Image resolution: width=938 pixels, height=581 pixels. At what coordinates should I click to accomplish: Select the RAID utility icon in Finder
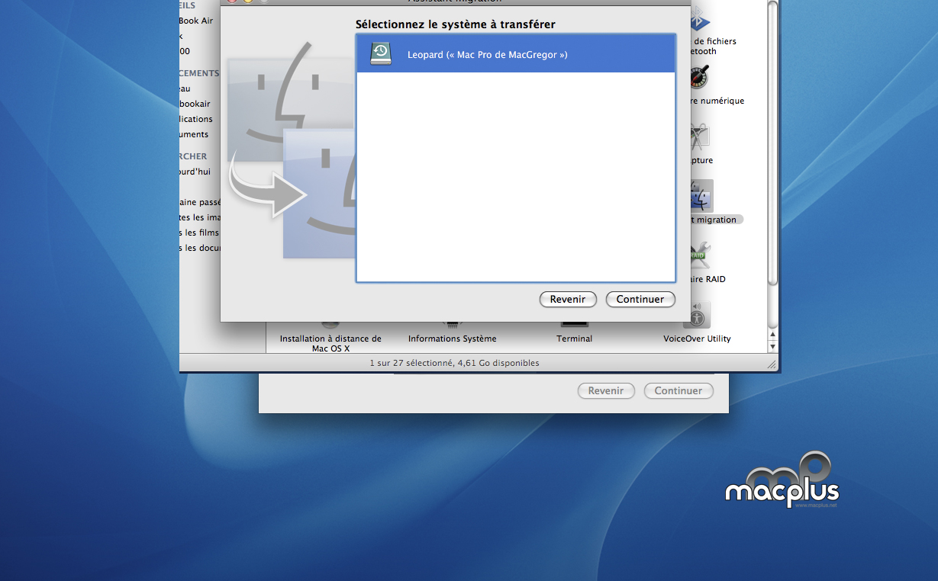click(x=700, y=256)
